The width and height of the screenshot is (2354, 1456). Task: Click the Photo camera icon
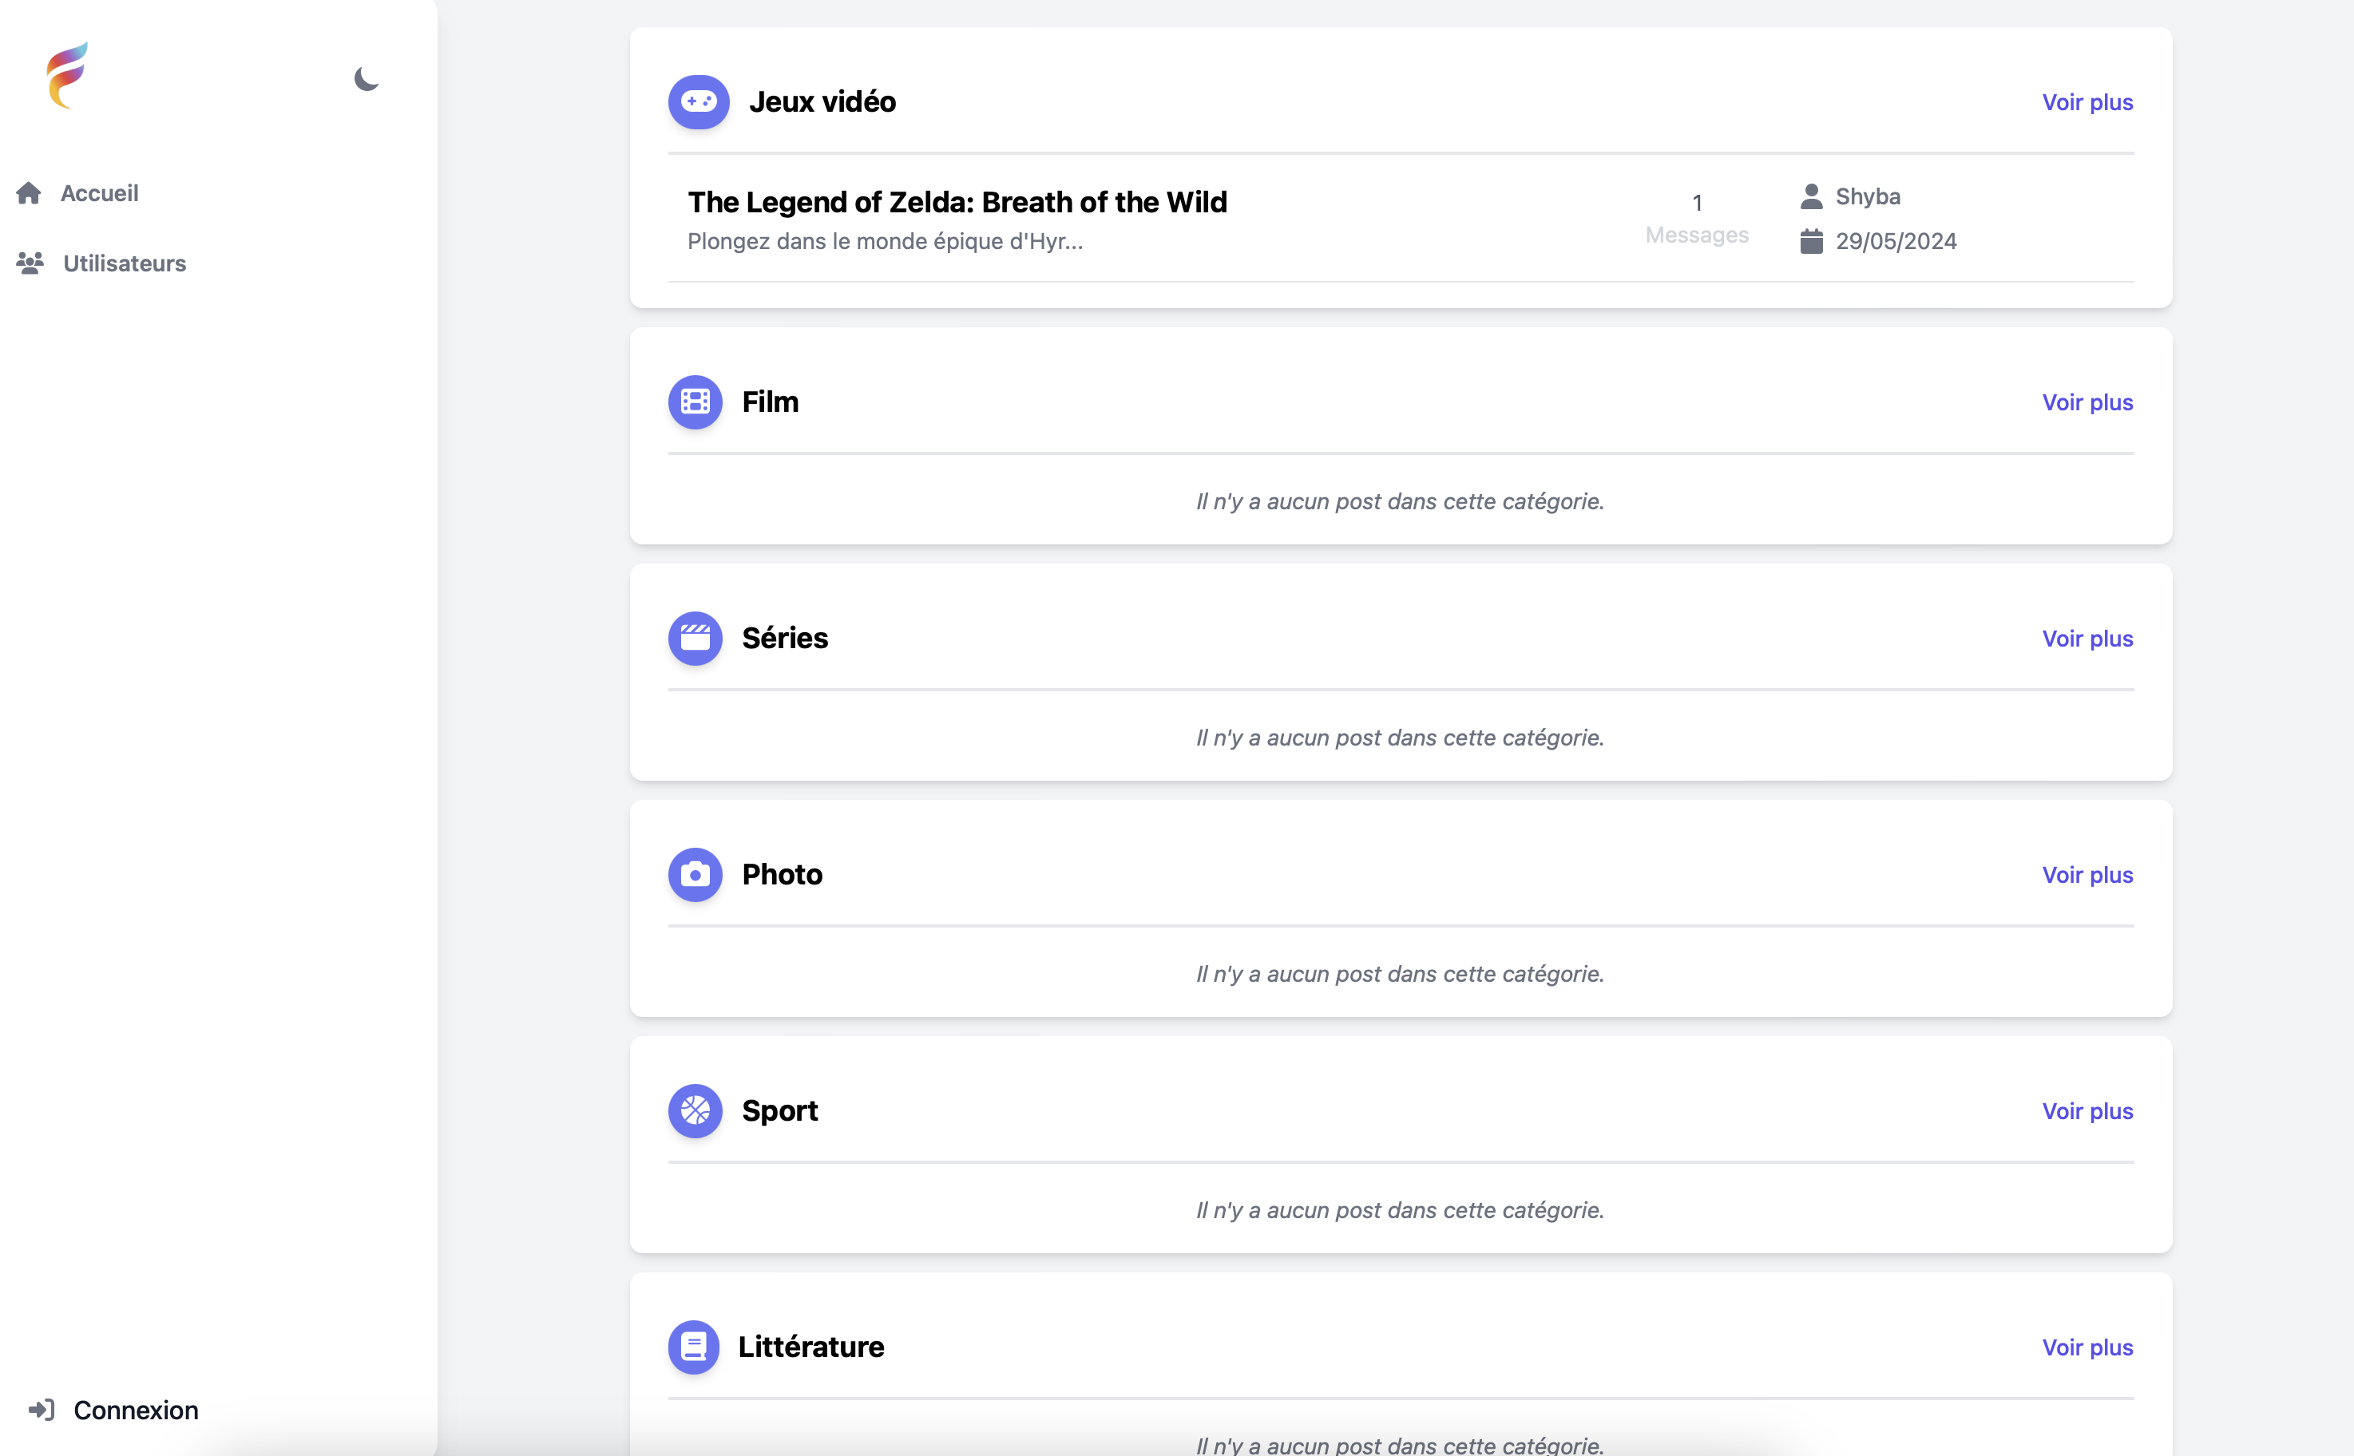point(695,874)
